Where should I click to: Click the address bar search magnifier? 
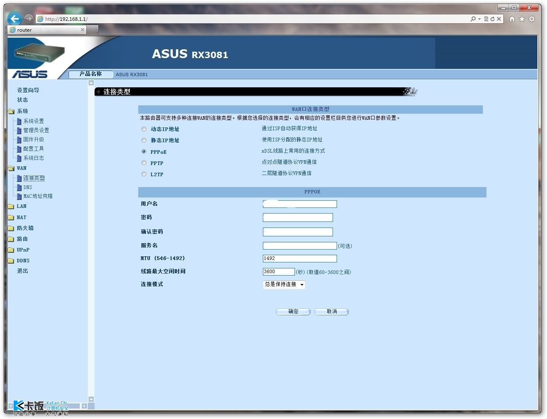(x=473, y=19)
